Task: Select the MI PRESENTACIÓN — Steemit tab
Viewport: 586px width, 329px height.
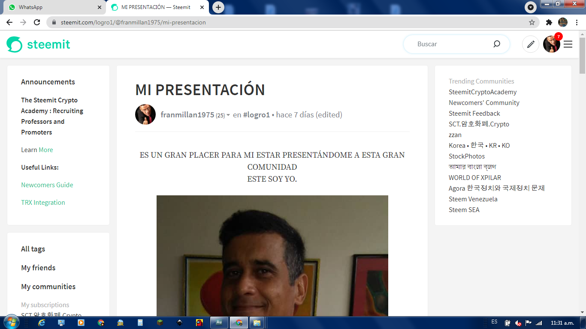Action: click(x=157, y=7)
